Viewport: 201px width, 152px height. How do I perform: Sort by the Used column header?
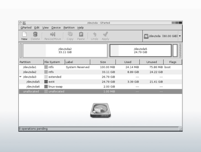128,62
